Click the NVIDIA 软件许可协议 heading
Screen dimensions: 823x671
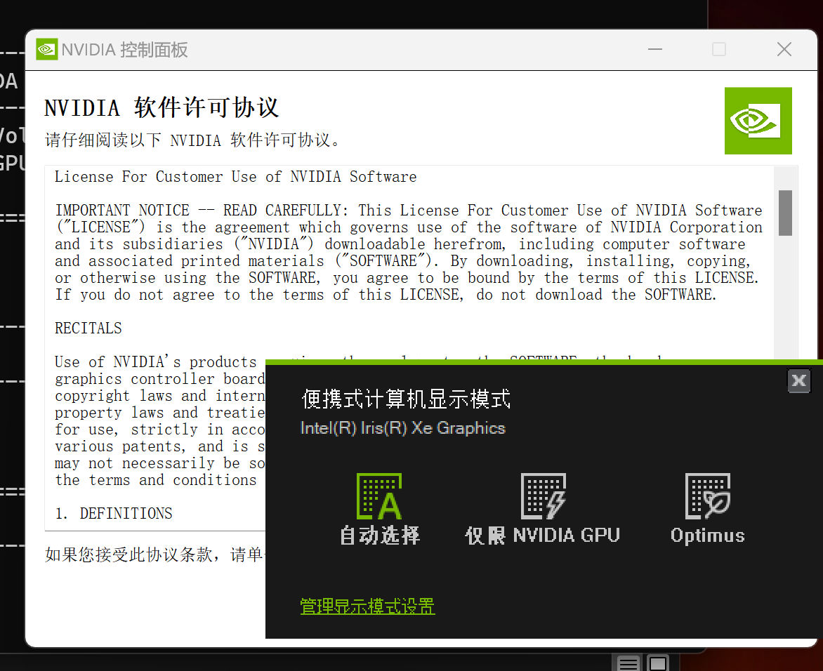pos(162,108)
